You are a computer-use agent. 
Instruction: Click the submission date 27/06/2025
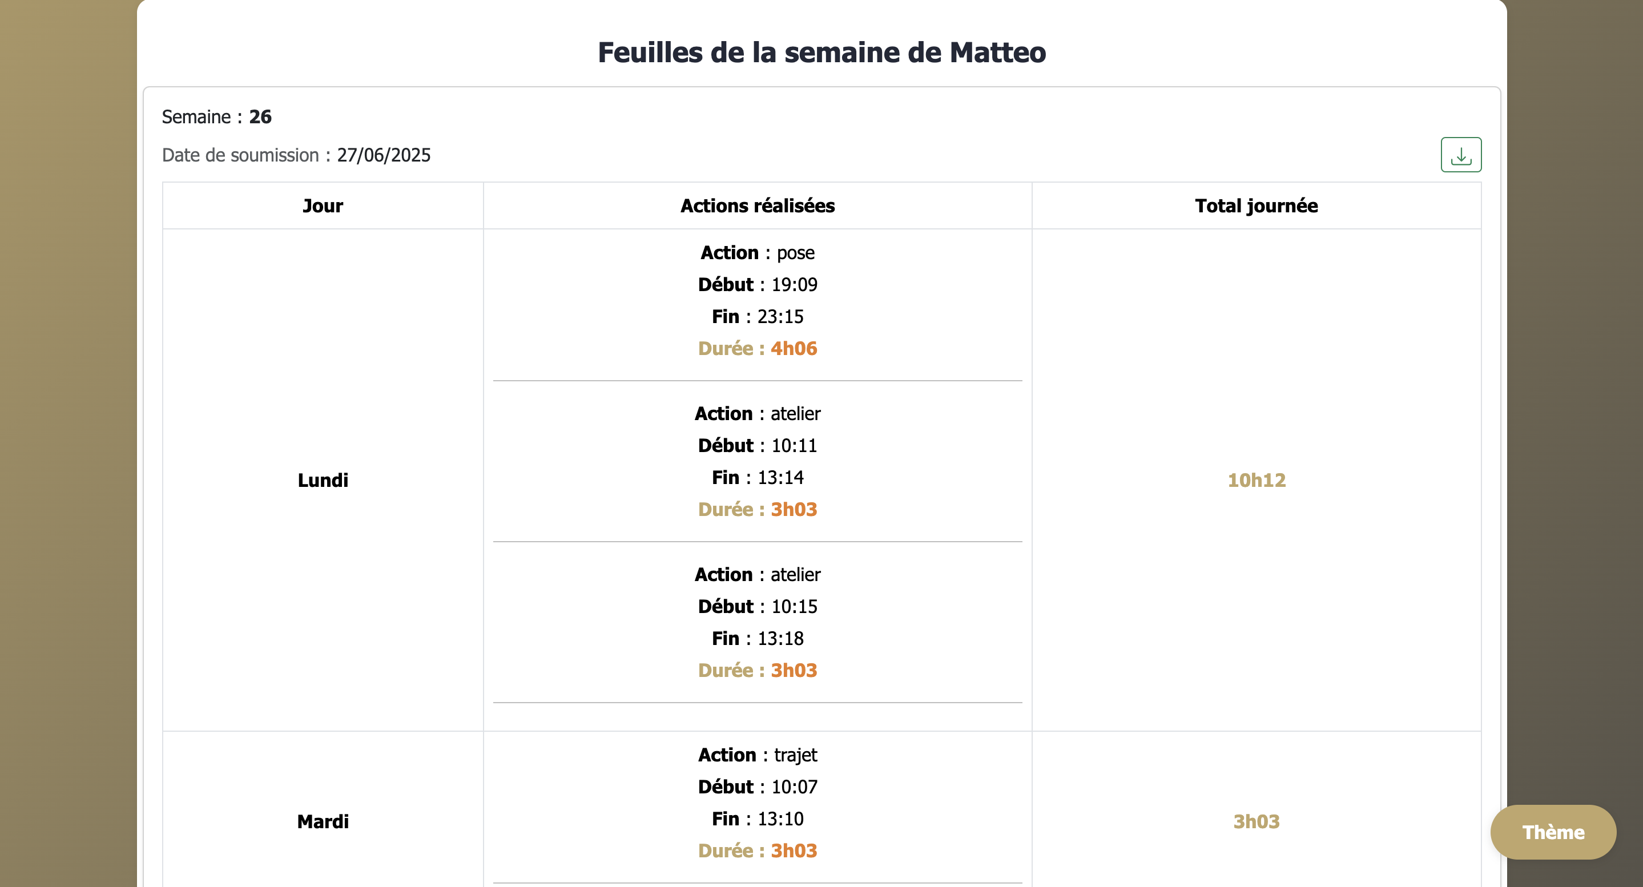pos(383,155)
